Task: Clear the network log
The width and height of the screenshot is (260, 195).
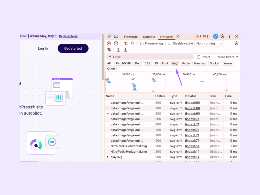Action: (x=116, y=43)
